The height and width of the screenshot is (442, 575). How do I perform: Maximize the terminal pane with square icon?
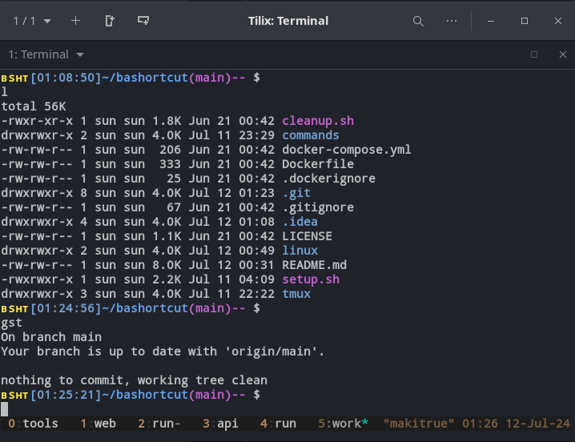click(534, 54)
